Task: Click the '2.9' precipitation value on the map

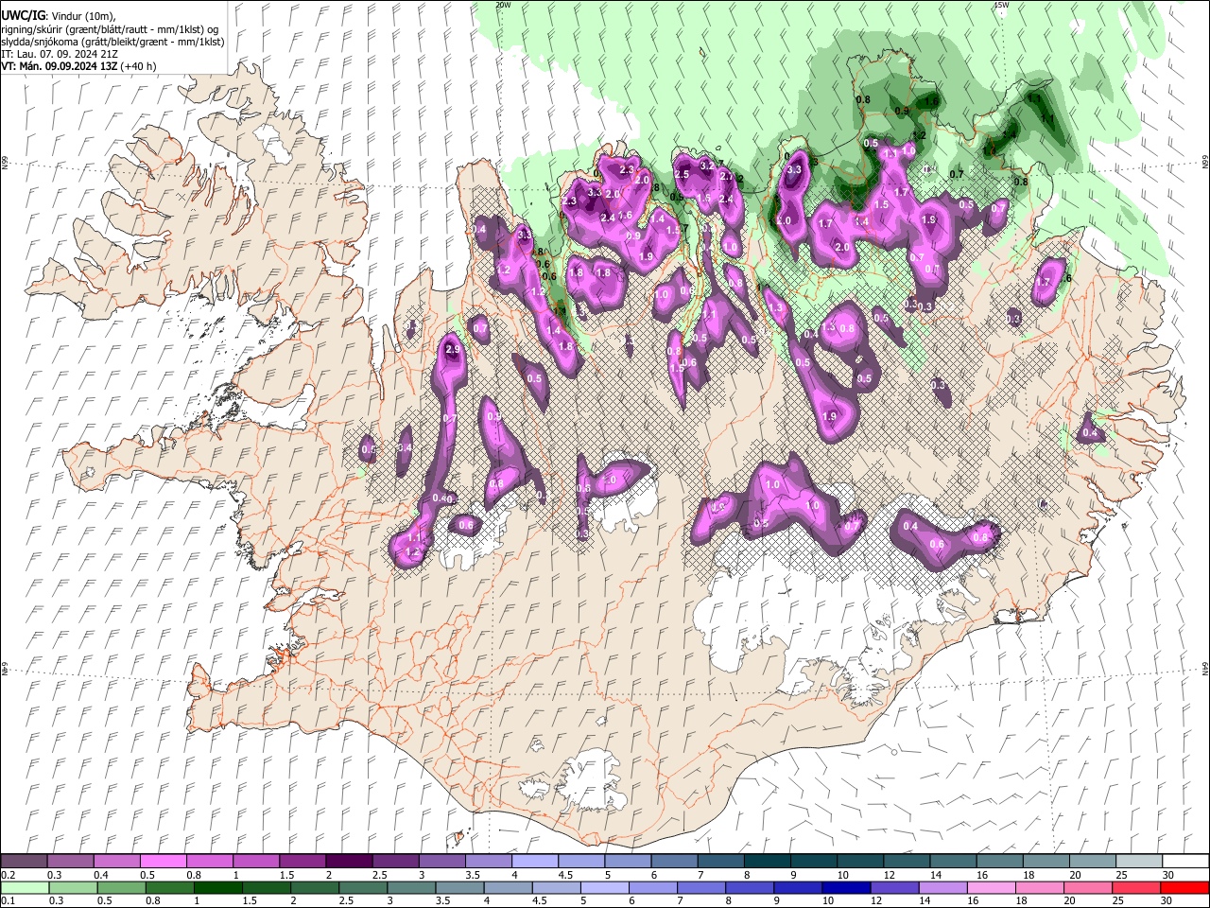Action: [x=452, y=350]
